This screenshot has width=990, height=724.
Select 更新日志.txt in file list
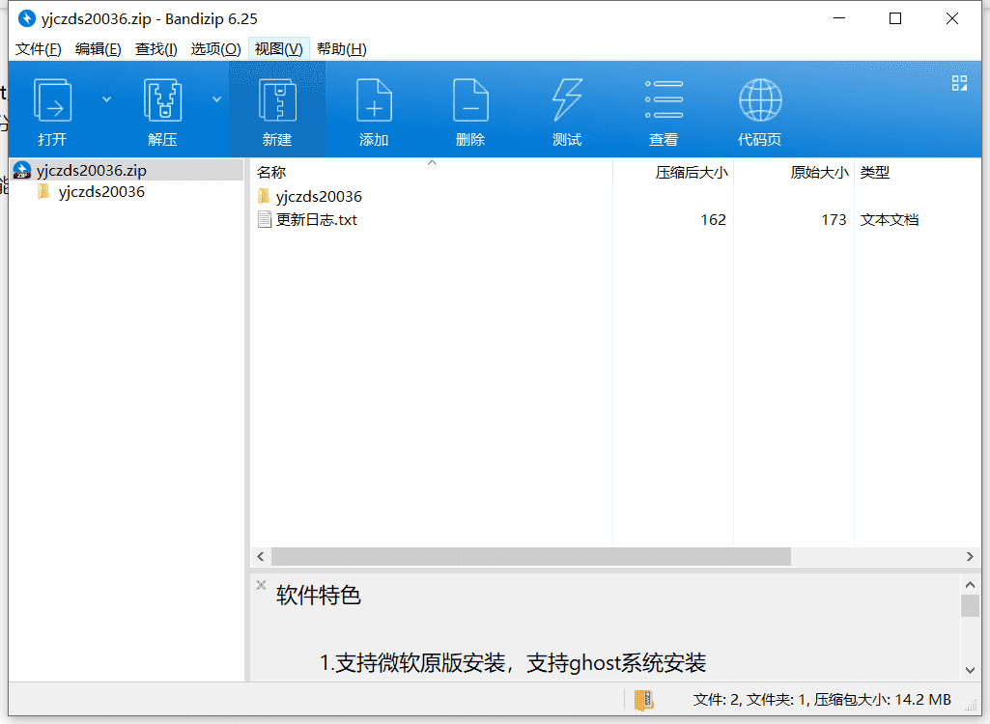(317, 220)
